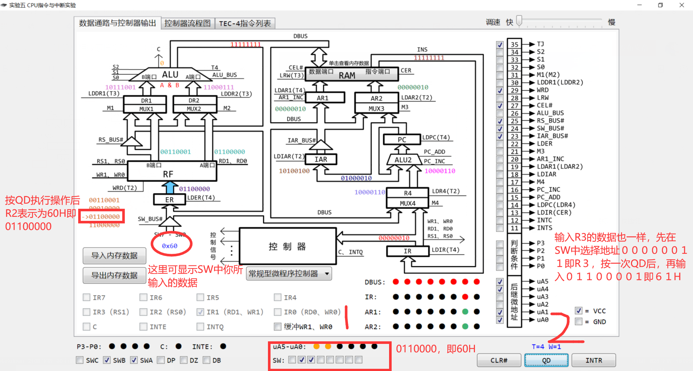Enable the DB checkbox
The width and height of the screenshot is (693, 371).
pyautogui.click(x=207, y=360)
